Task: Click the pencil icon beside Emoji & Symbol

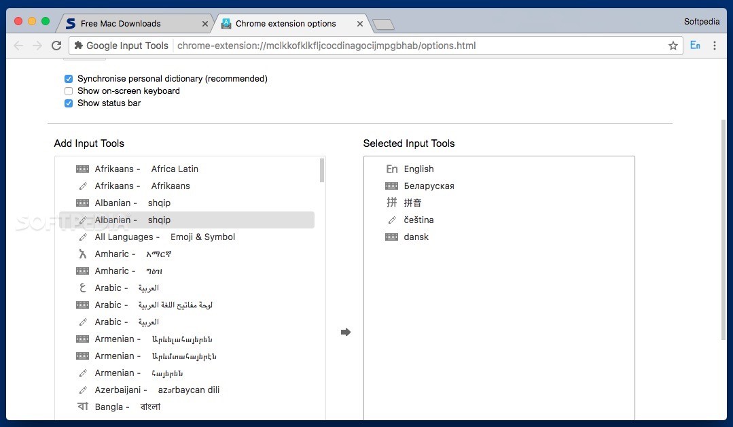Action: pyautogui.click(x=83, y=237)
